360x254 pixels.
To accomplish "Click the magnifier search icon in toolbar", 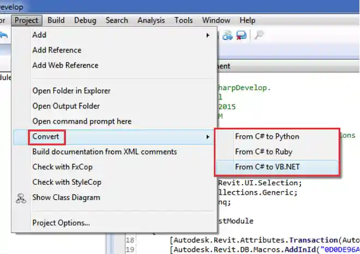I will pos(259,35).
